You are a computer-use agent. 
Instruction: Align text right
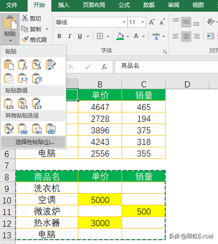(x=196, y=36)
